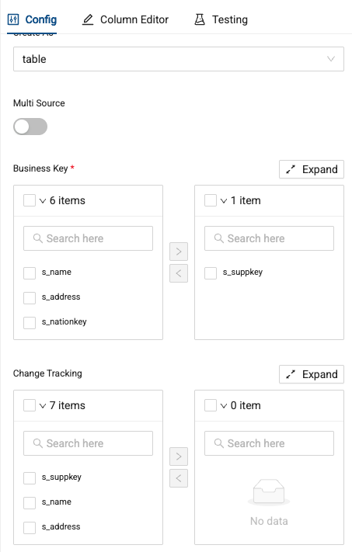Click the move-right arrow in Change Tracking
The height and width of the screenshot is (552, 352).
coord(179,457)
